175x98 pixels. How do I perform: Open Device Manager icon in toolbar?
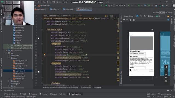(160, 5)
